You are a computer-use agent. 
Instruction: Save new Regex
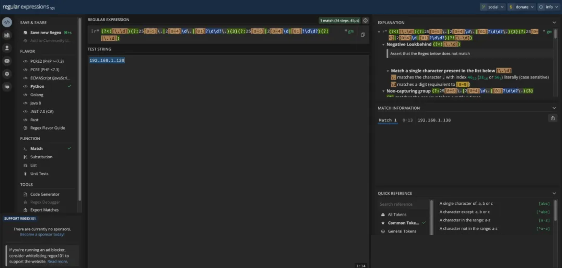click(46, 33)
